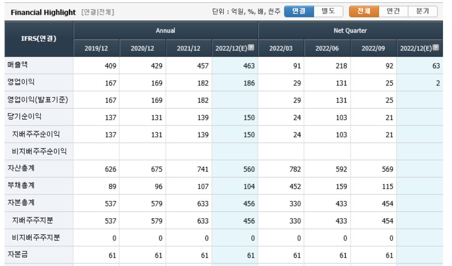
Task: Switch to the 분기 tab
Action: (423, 11)
